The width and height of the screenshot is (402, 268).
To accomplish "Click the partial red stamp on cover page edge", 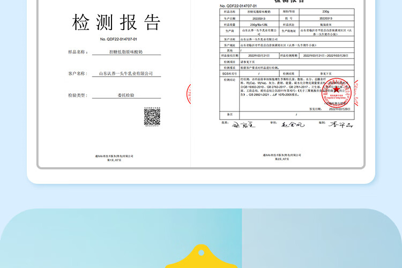I will 189,94.
